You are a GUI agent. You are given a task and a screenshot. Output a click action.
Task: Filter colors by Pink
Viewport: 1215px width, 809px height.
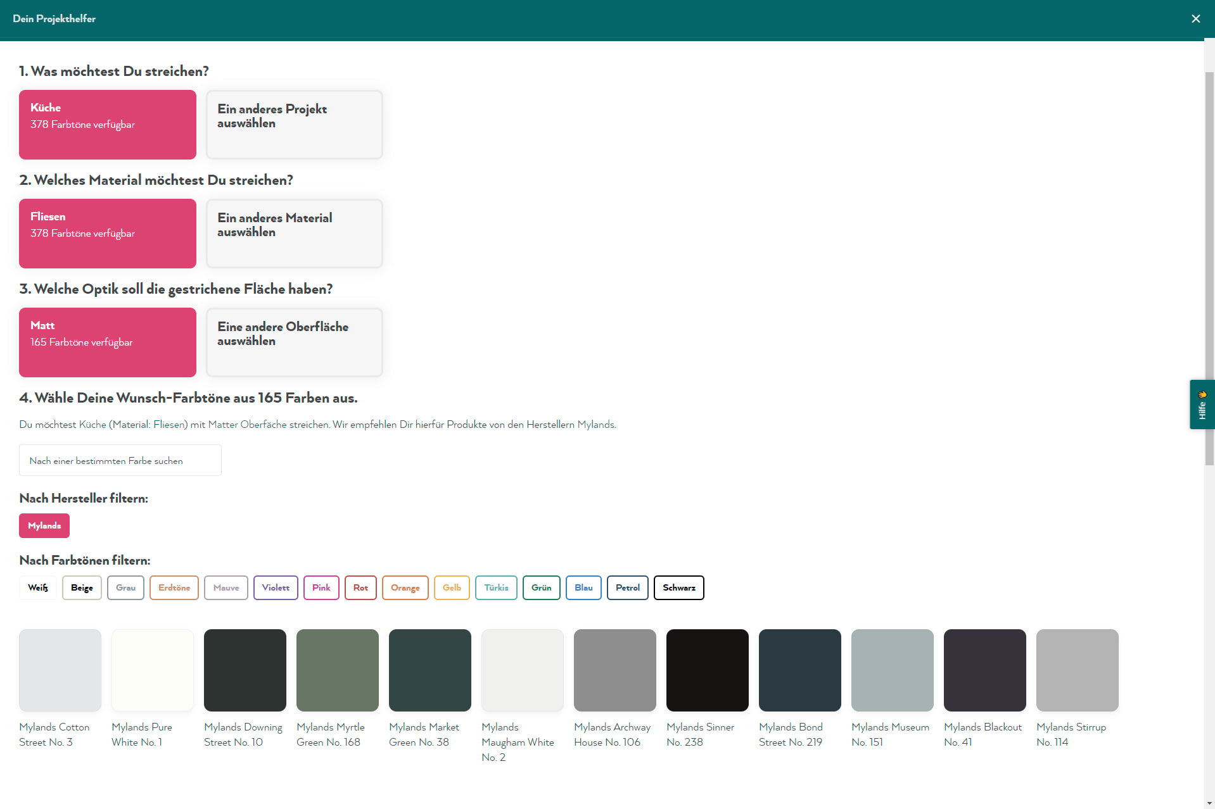pos(321,587)
